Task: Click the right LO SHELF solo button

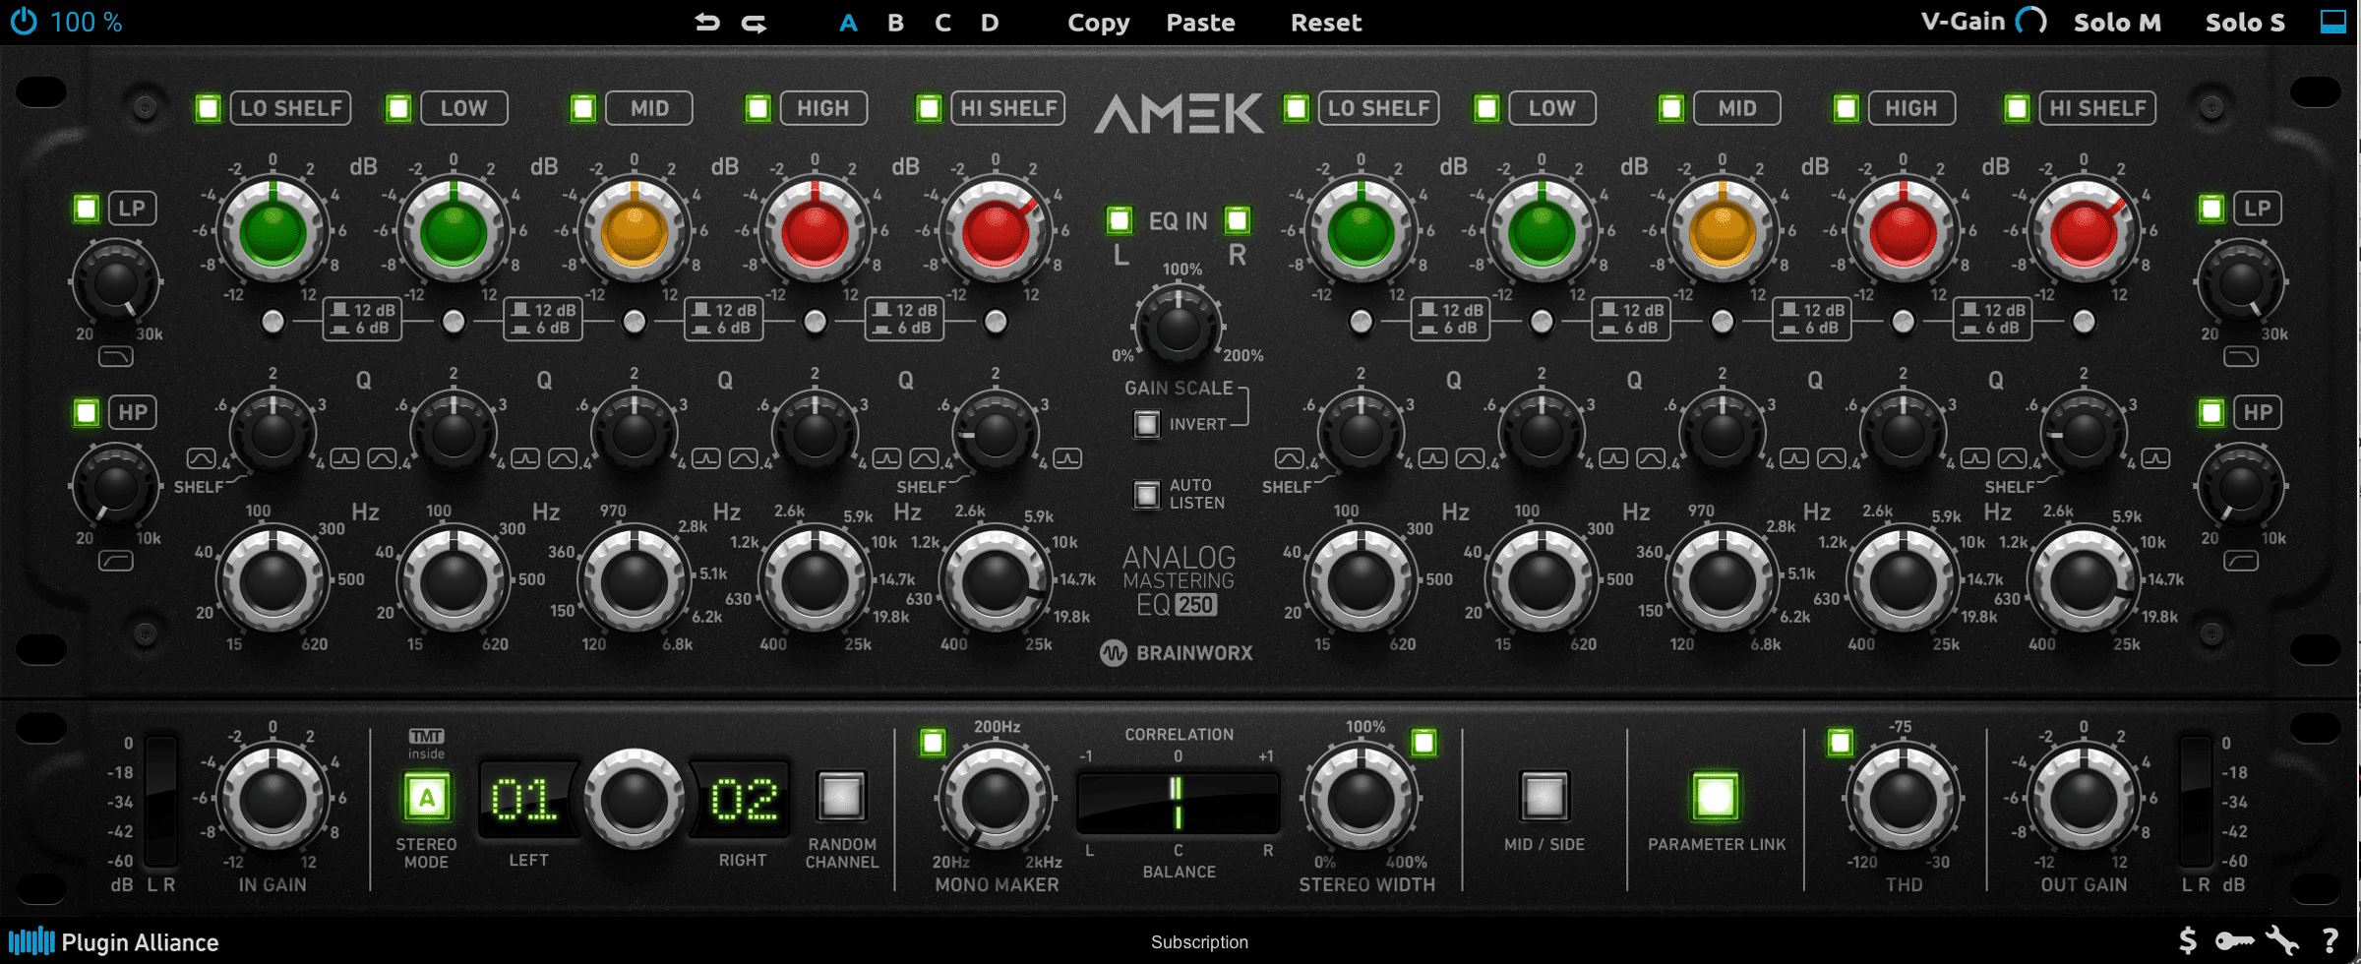Action: coord(1361,321)
